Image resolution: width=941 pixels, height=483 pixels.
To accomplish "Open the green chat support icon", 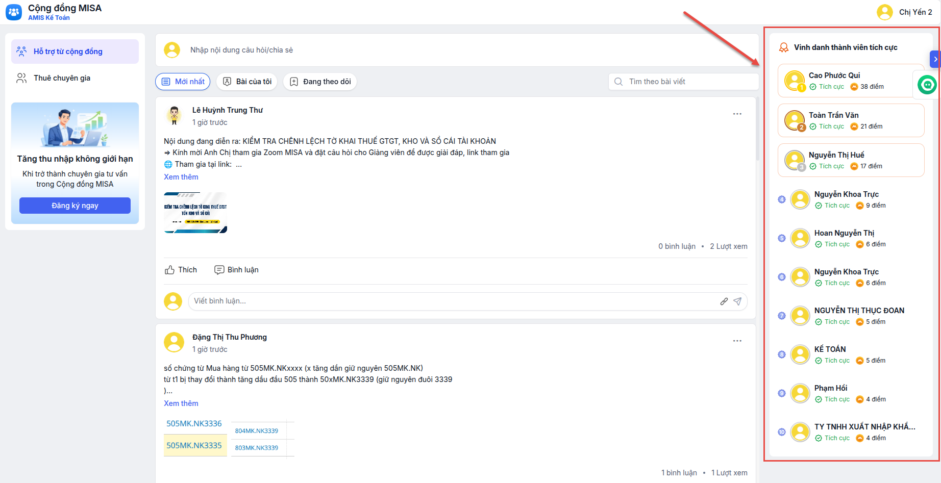I will (927, 84).
